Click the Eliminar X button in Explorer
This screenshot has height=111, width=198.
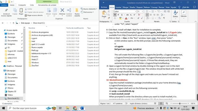coord(62,12)
